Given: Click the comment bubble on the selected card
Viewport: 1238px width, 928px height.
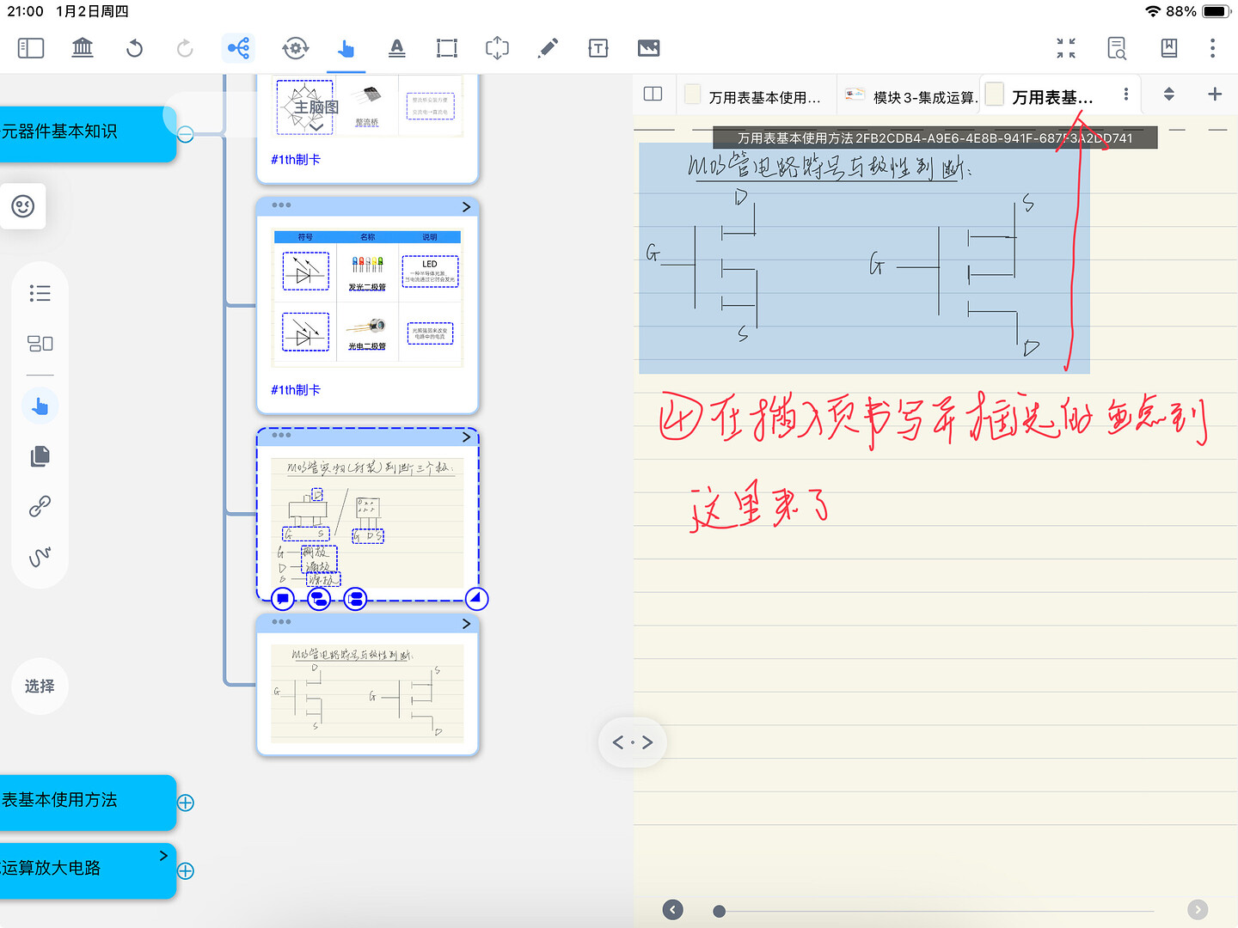Looking at the screenshot, I should (283, 599).
